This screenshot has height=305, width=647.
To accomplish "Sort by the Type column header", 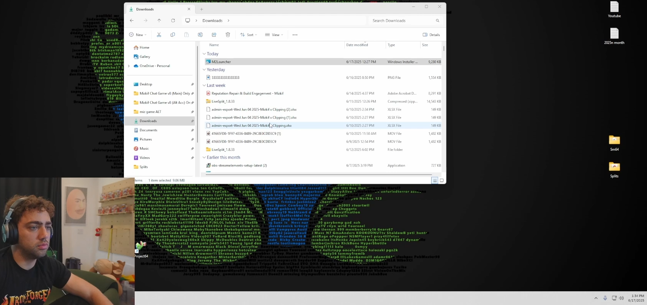I will 403,45.
